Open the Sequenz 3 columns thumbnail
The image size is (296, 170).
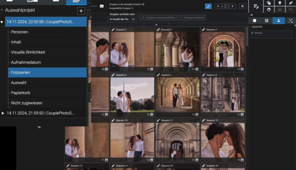pyautogui.click(x=178, y=50)
